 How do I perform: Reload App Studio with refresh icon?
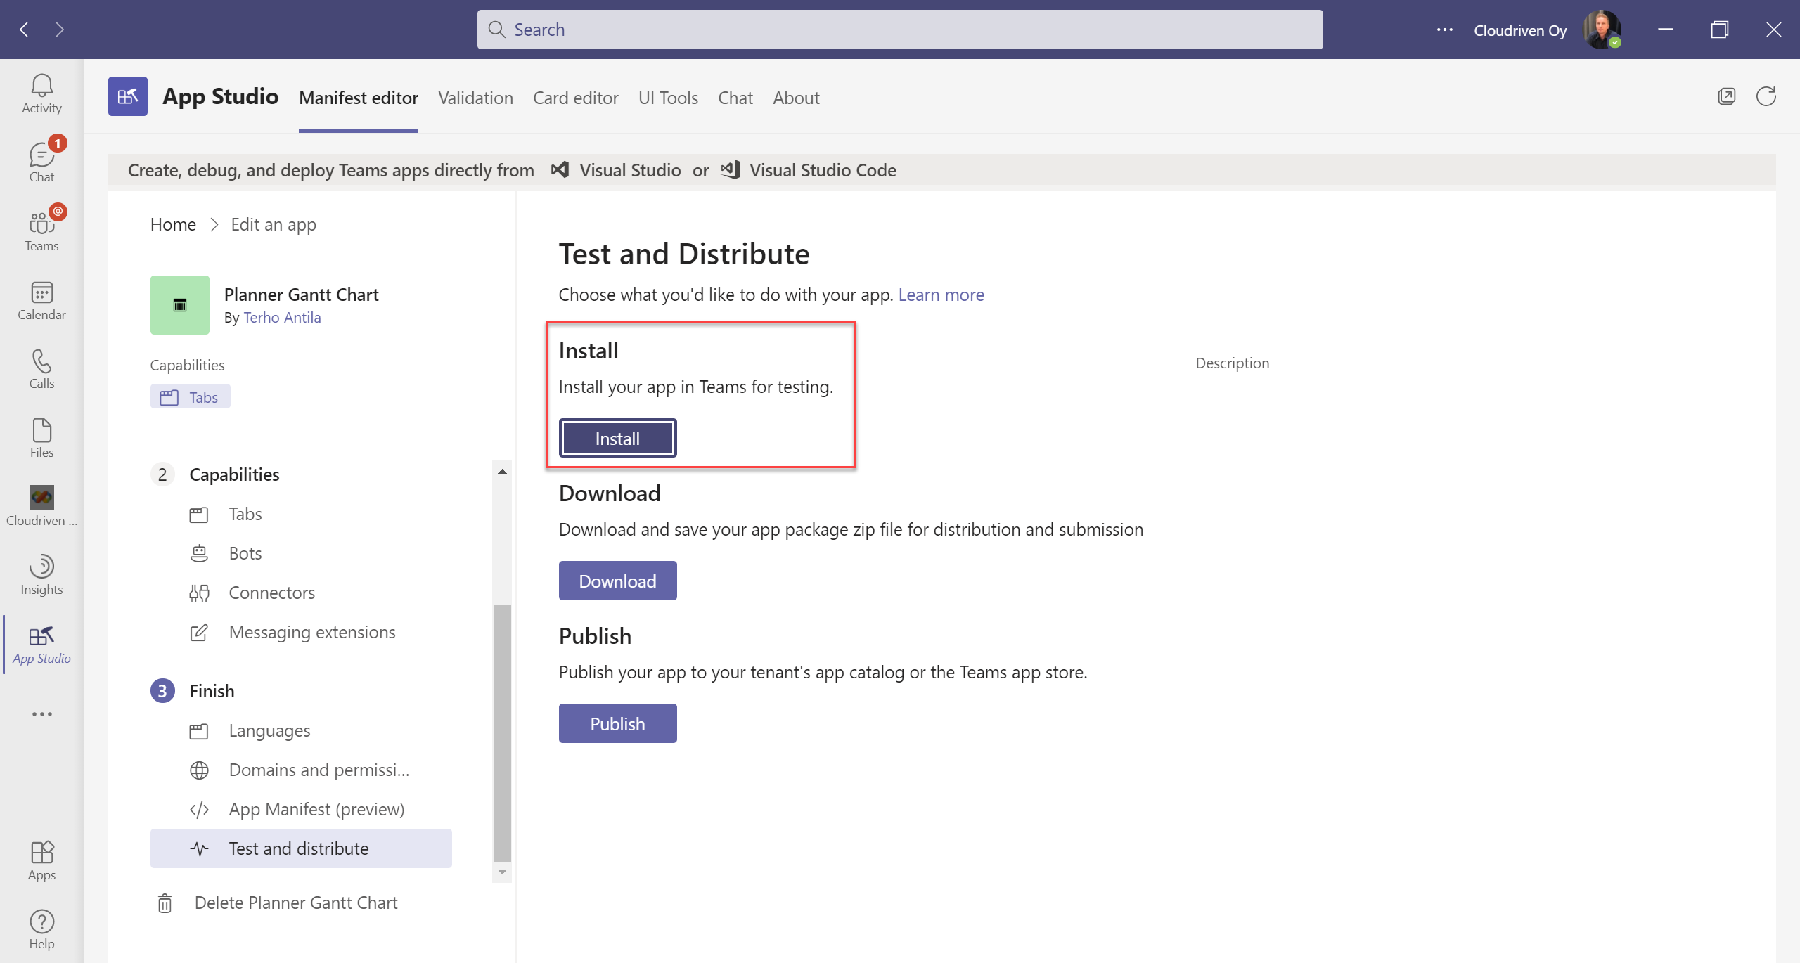click(1766, 96)
